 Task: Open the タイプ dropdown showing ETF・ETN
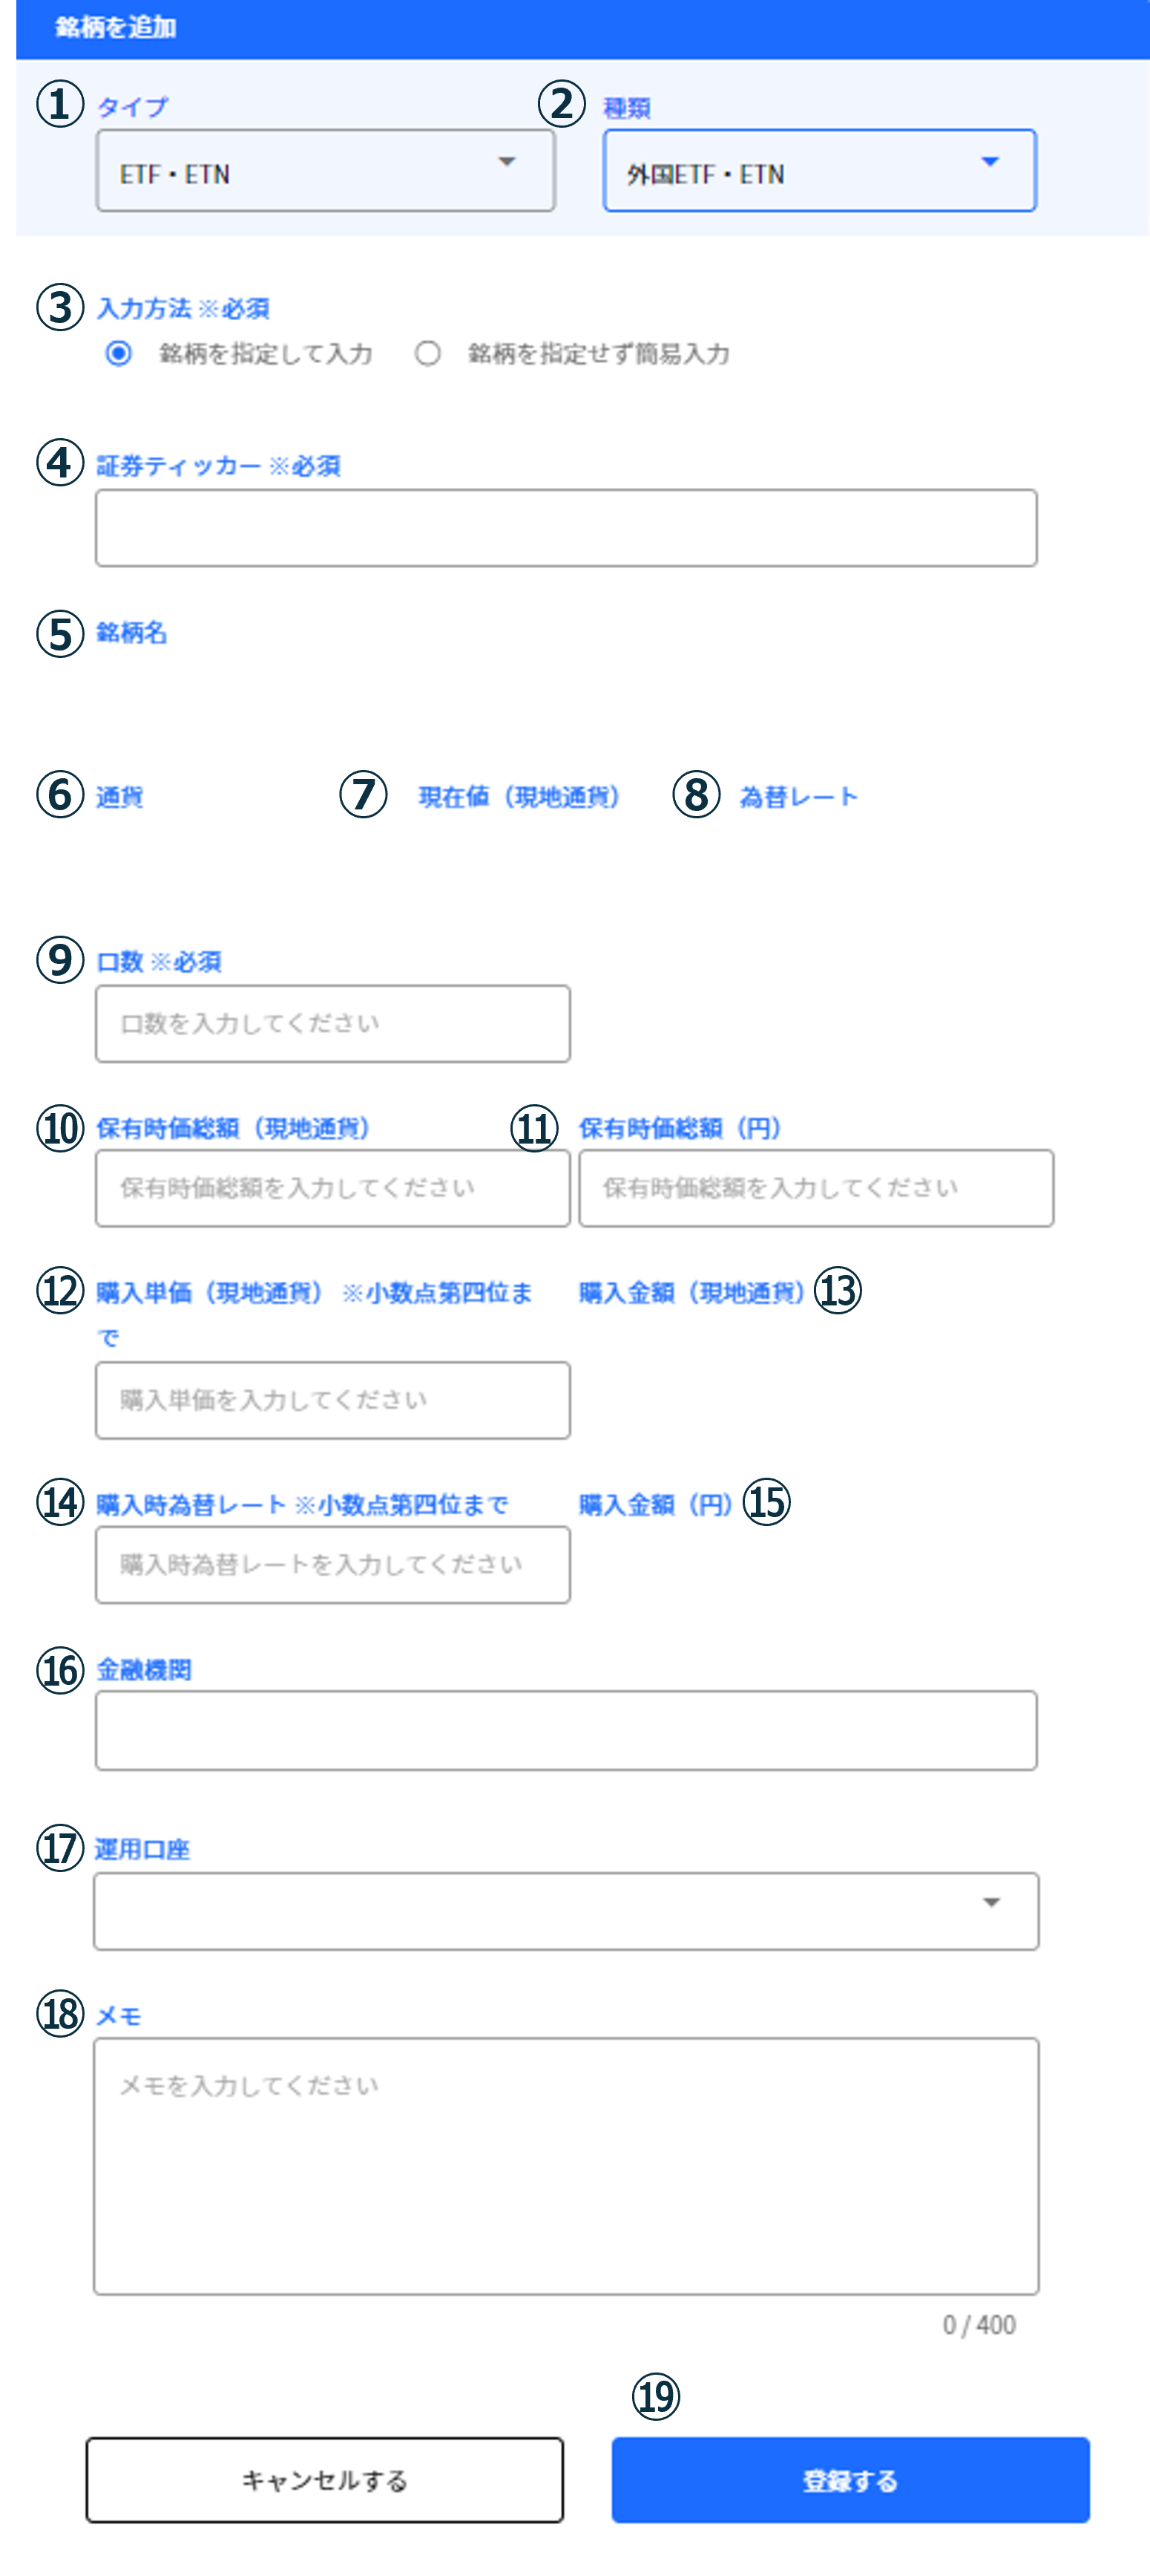[x=326, y=171]
